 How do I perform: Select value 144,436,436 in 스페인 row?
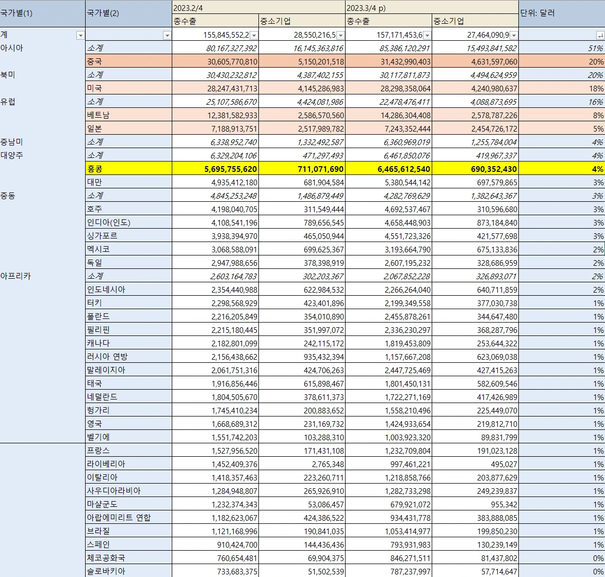coord(302,544)
